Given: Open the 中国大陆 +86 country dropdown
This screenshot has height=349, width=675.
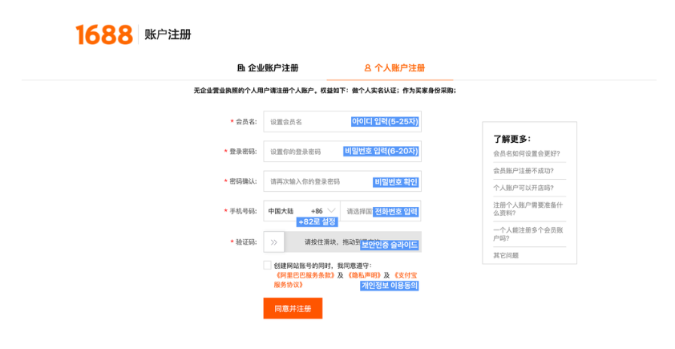Looking at the screenshot, I should [301, 211].
